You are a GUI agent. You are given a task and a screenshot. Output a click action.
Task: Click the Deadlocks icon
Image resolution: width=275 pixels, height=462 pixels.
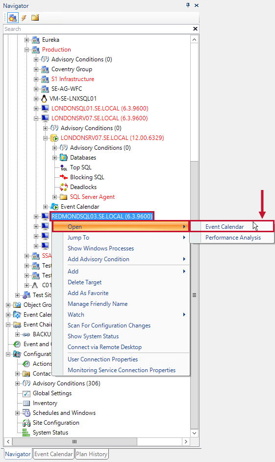pyautogui.click(x=64, y=187)
